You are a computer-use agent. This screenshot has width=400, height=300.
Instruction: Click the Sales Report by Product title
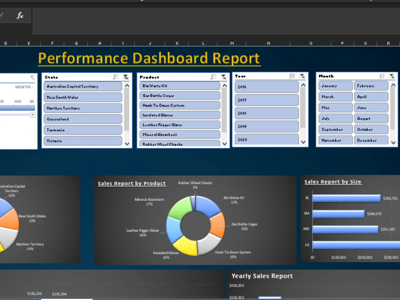coord(132,184)
